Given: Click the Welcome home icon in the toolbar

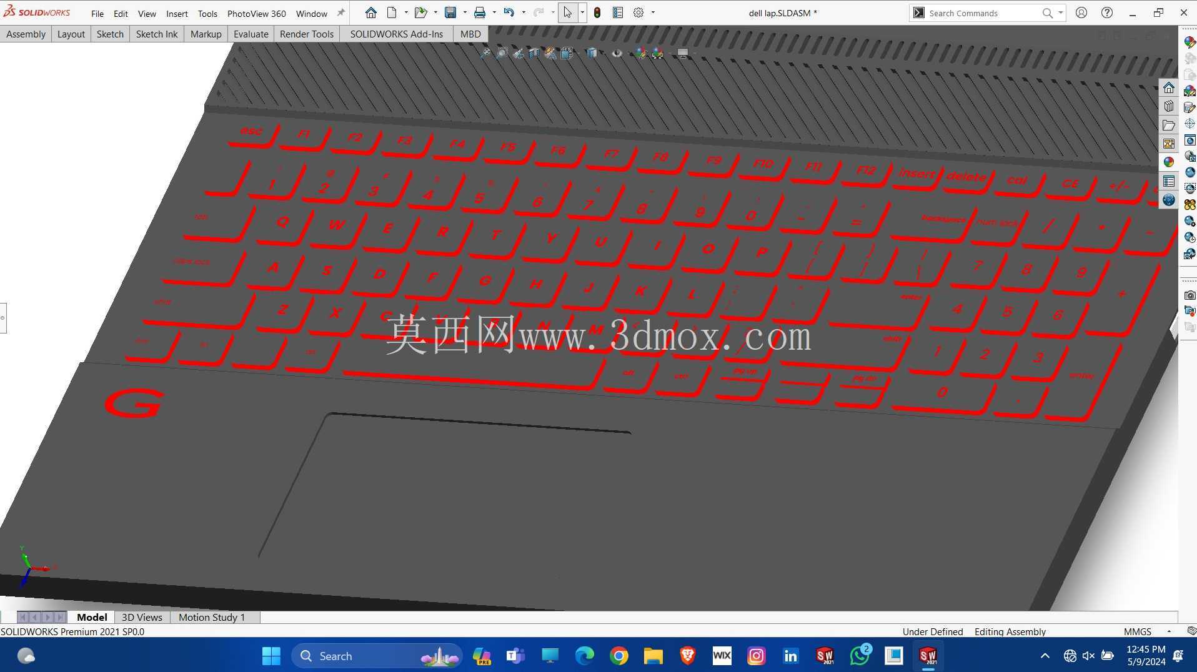Looking at the screenshot, I should (371, 12).
